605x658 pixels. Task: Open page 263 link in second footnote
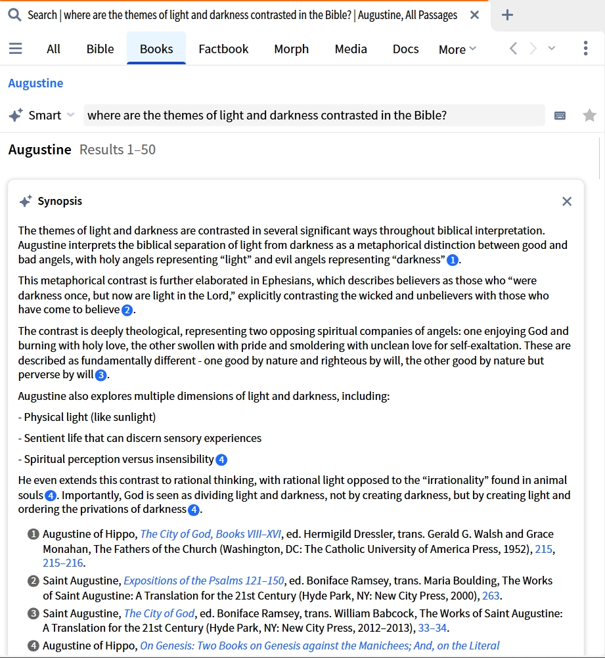[x=491, y=596]
